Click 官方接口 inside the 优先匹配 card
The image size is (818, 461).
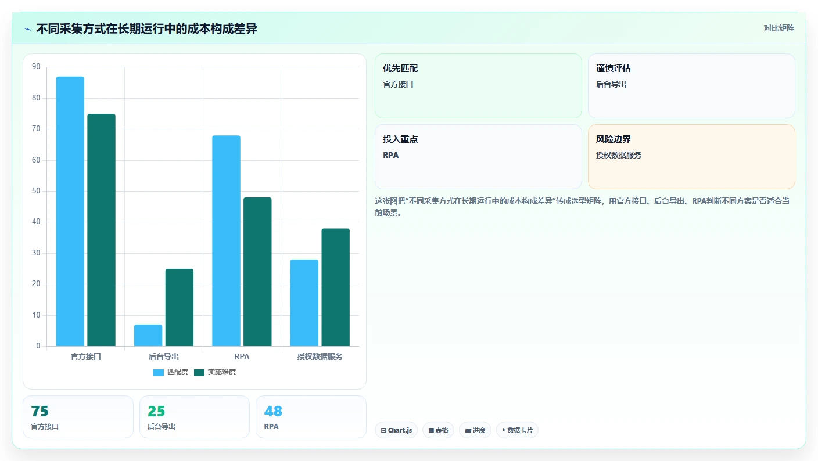point(398,84)
